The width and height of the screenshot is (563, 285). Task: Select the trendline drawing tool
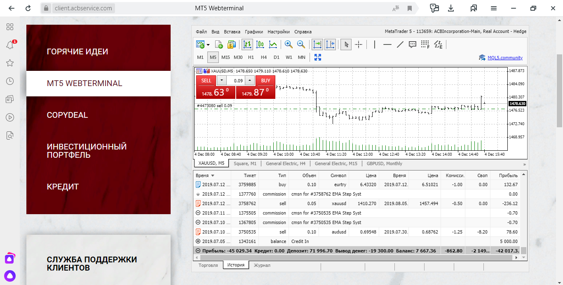point(400,44)
